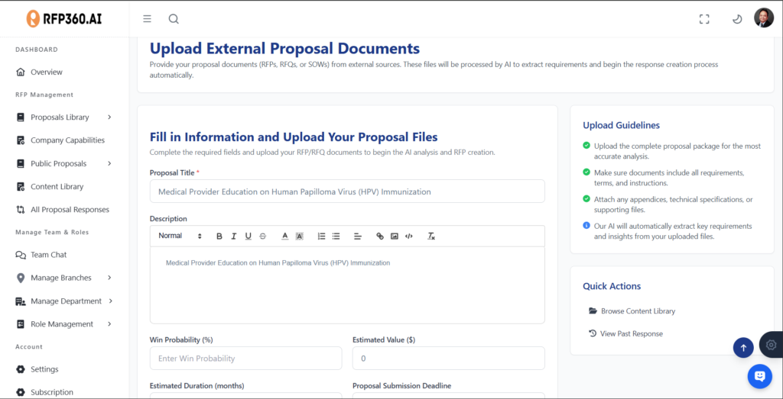783x399 pixels.
Task: Toggle dark mode moon icon
Action: tap(737, 19)
